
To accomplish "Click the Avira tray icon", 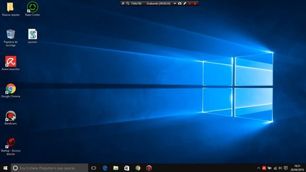I will coord(264,168).
